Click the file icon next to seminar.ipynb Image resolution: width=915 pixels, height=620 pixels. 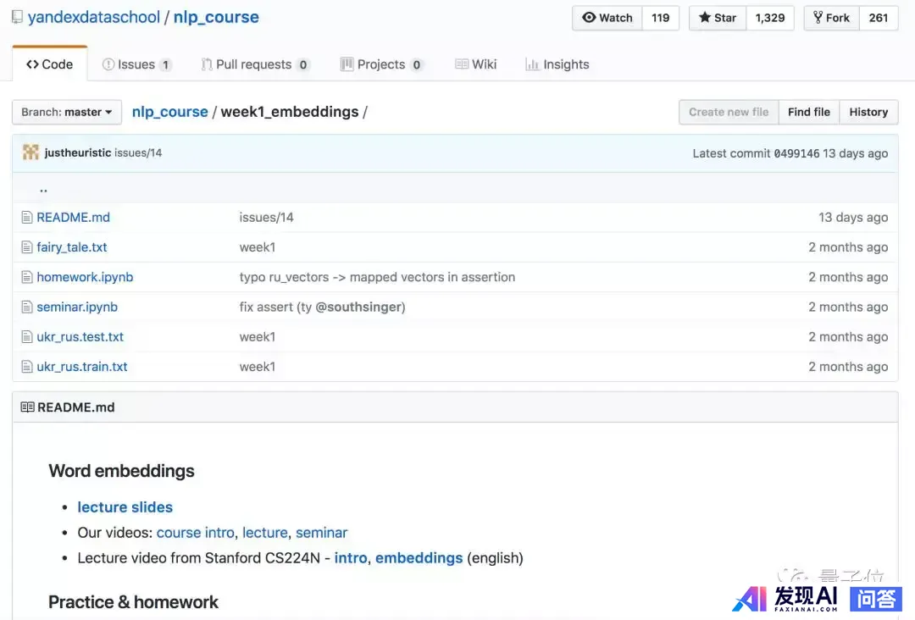coord(27,307)
